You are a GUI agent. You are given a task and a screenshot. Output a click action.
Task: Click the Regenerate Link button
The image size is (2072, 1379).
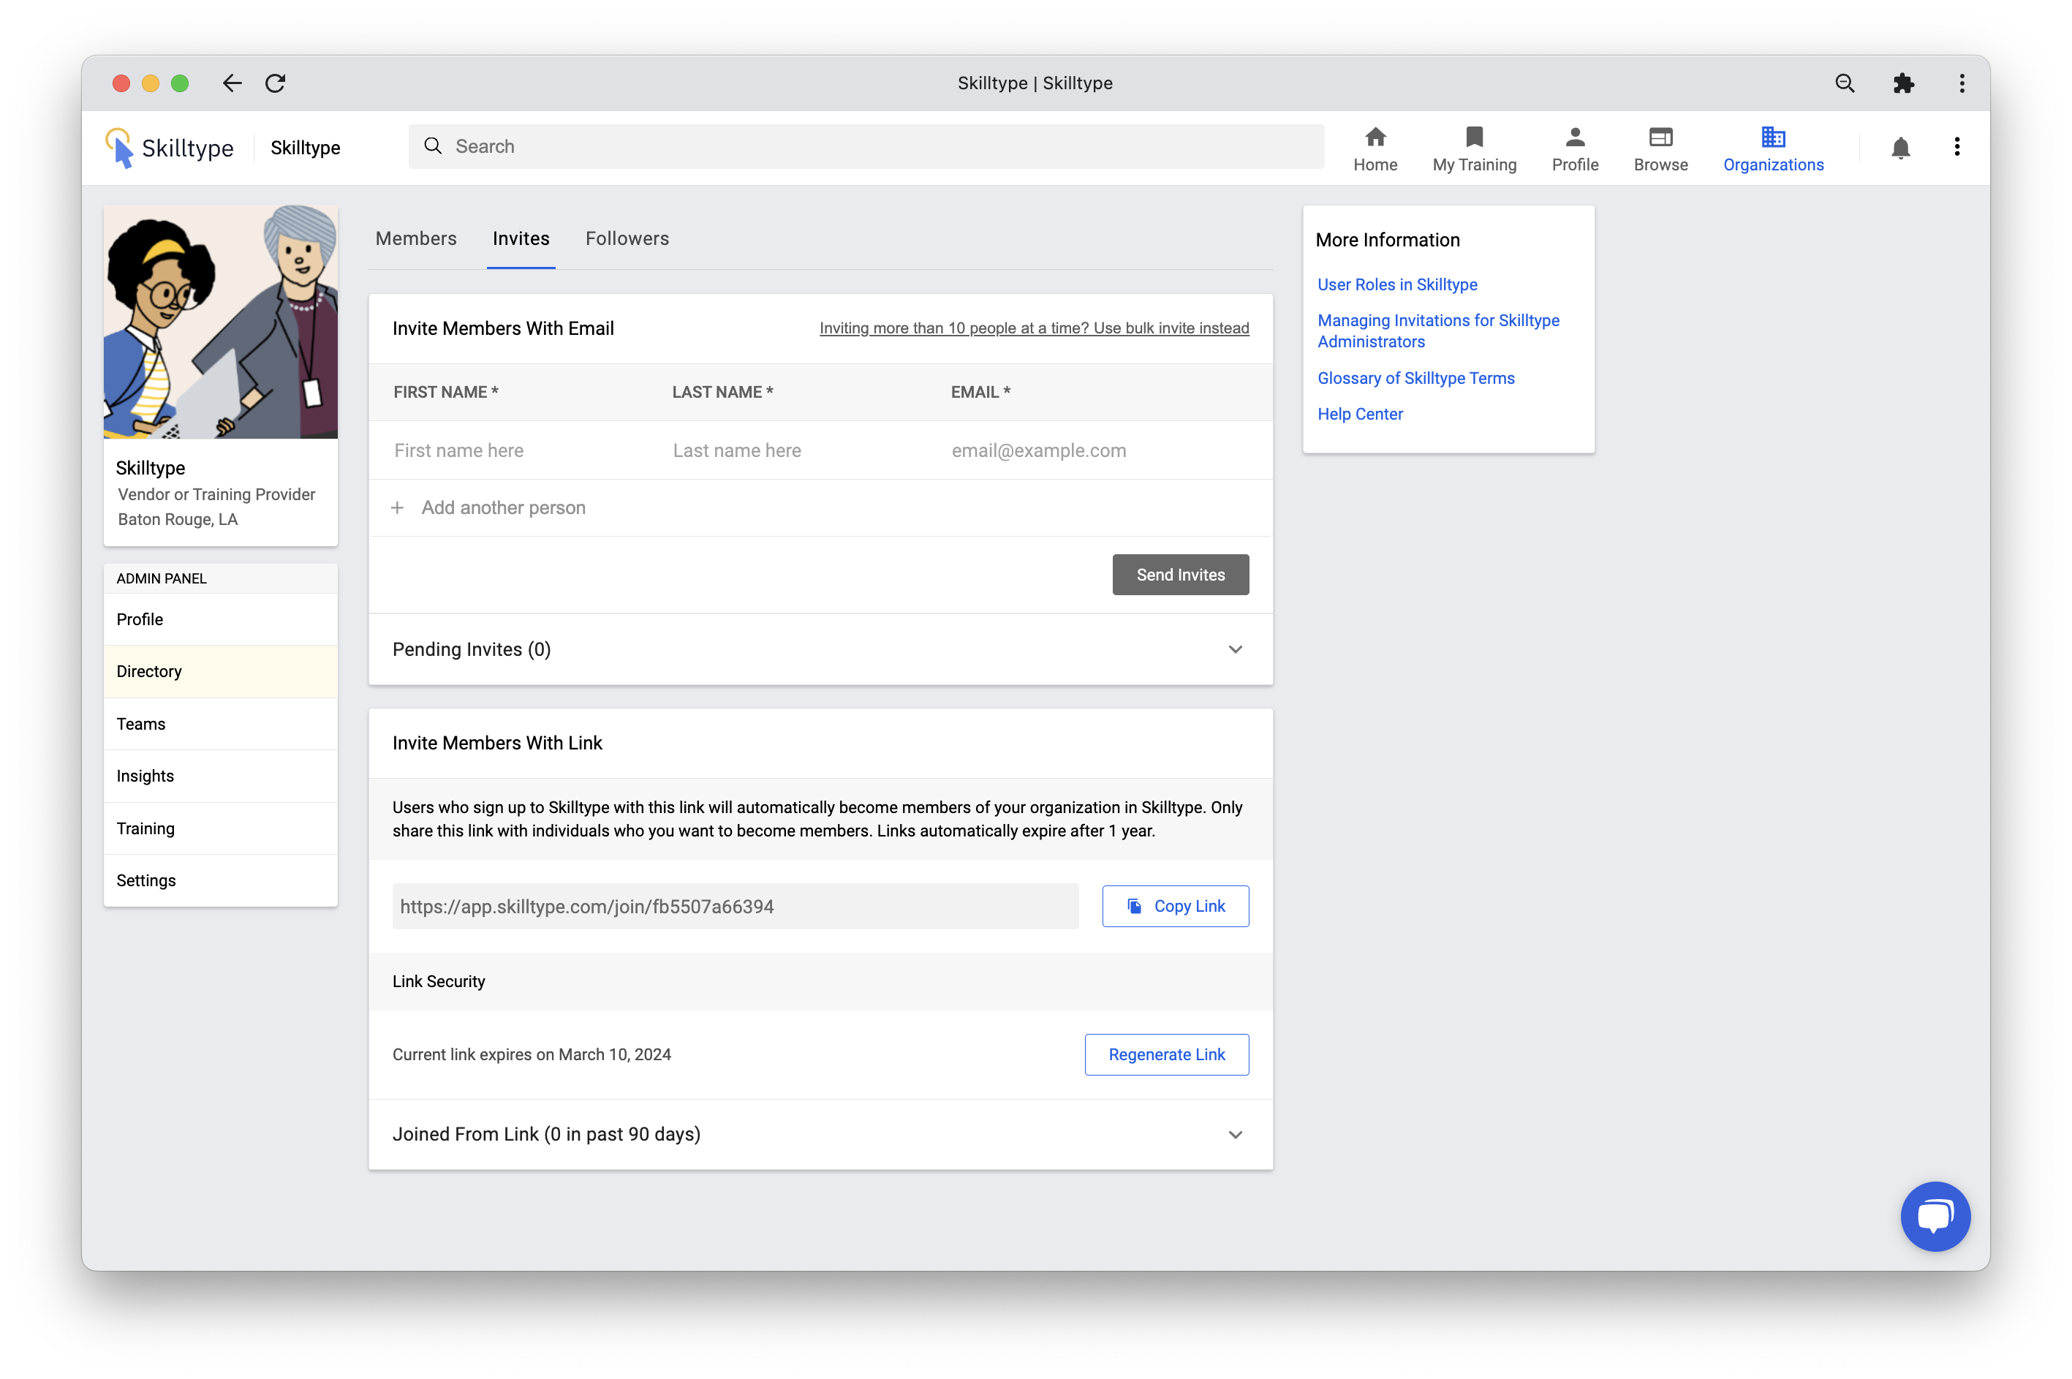coord(1166,1054)
